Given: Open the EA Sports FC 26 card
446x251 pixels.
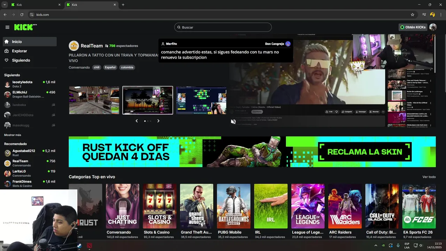Looking at the screenshot, I should tap(419, 206).
